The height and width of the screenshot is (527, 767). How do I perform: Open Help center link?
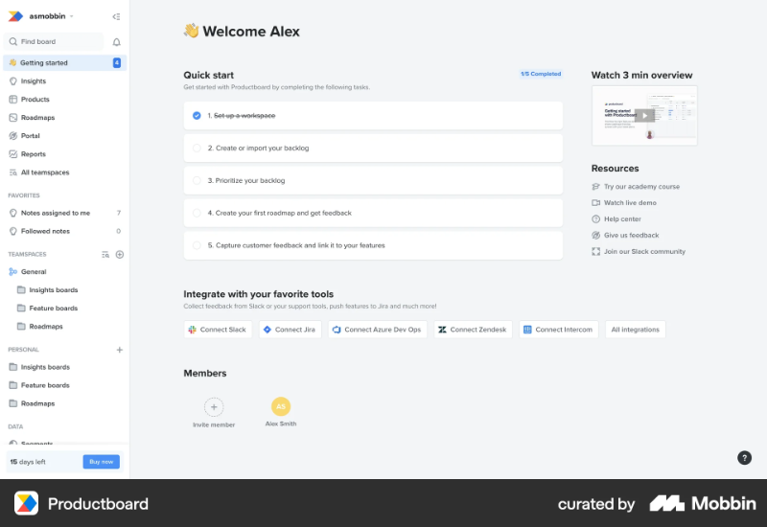coord(621,219)
